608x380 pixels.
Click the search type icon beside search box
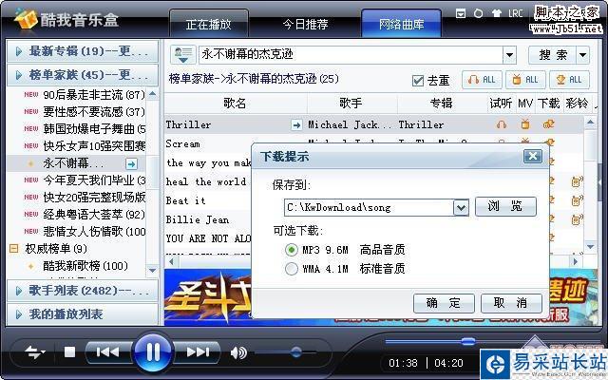coord(182,54)
